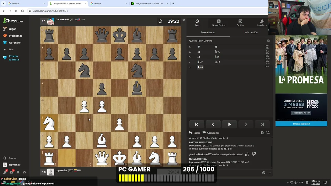
Task: Click the add time clock icon
Action: pos(262,133)
